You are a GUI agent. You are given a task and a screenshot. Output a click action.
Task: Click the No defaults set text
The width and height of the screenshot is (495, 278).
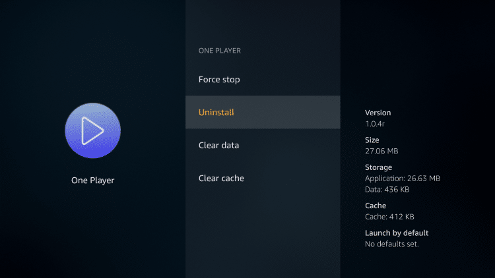pyautogui.click(x=392, y=244)
